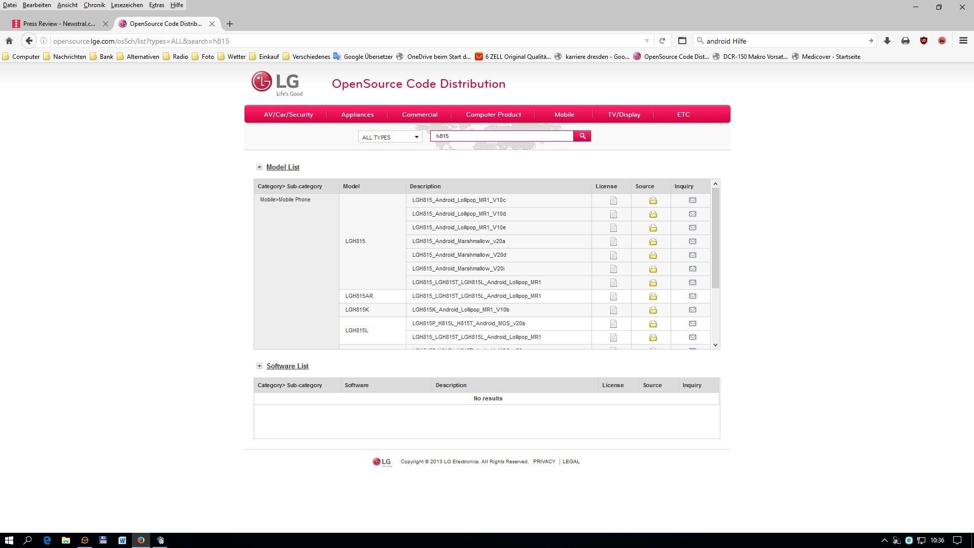Click the LEGAL footer link
The height and width of the screenshot is (548, 974).
[x=571, y=462]
